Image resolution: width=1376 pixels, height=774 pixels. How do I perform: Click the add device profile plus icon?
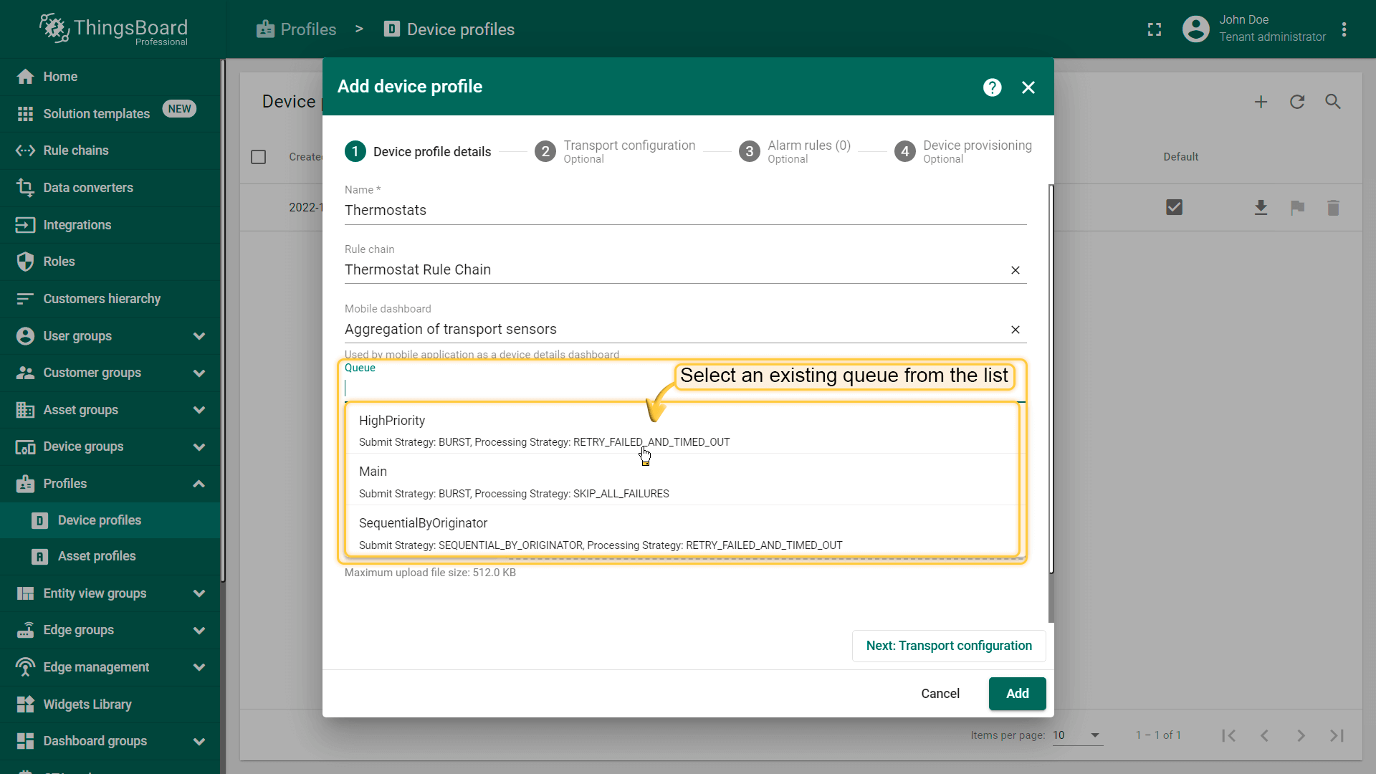(x=1261, y=102)
